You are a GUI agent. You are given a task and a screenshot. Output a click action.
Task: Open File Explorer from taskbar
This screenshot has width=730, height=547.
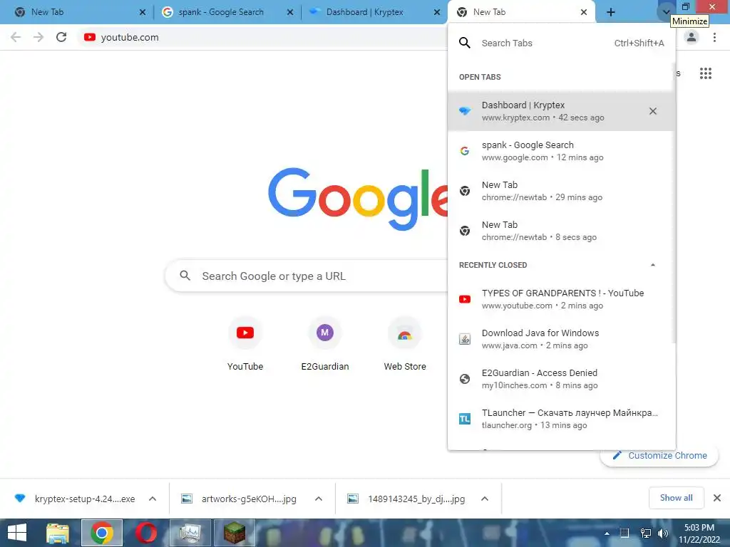[58, 533]
